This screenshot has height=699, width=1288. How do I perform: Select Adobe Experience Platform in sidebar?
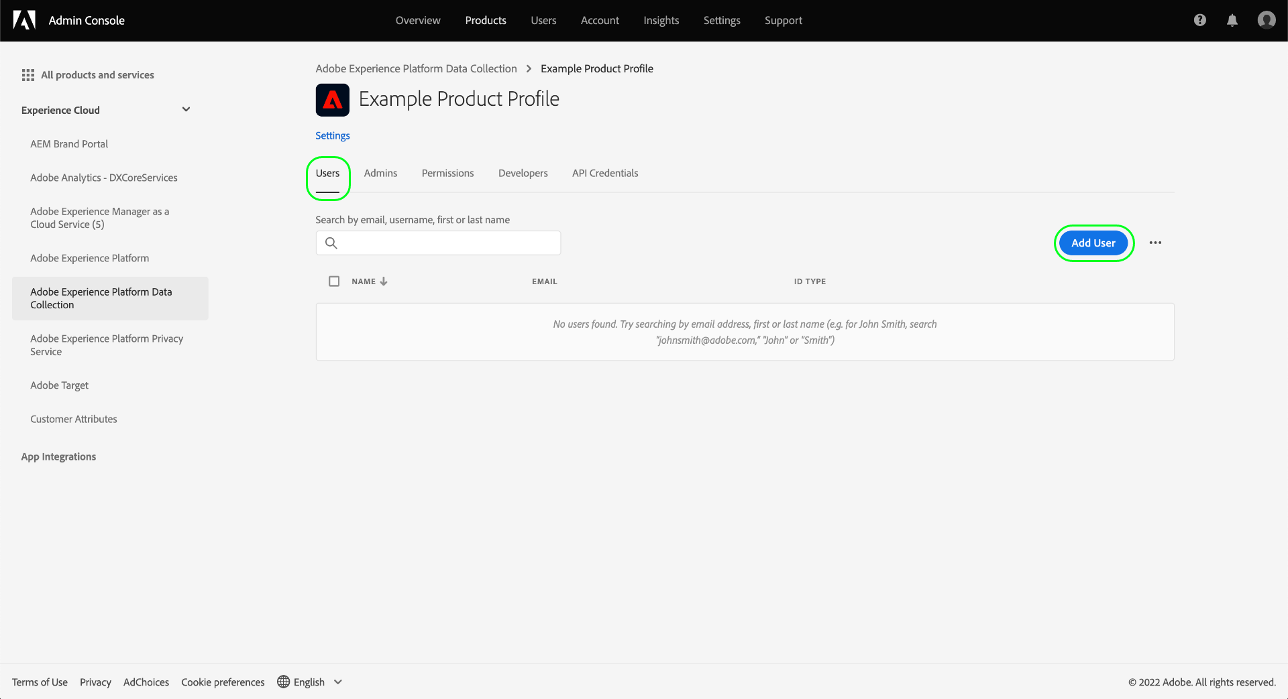[x=90, y=258]
